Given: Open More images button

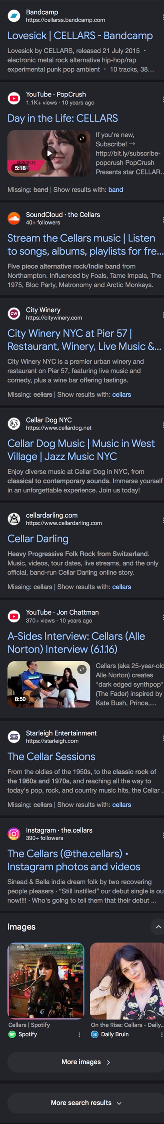Looking at the screenshot, I should [x=85, y=1062].
